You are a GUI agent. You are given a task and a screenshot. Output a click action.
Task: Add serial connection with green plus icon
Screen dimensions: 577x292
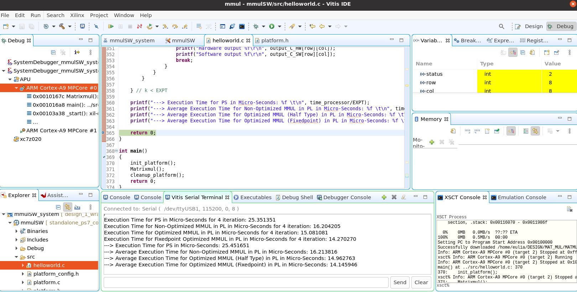click(x=384, y=197)
